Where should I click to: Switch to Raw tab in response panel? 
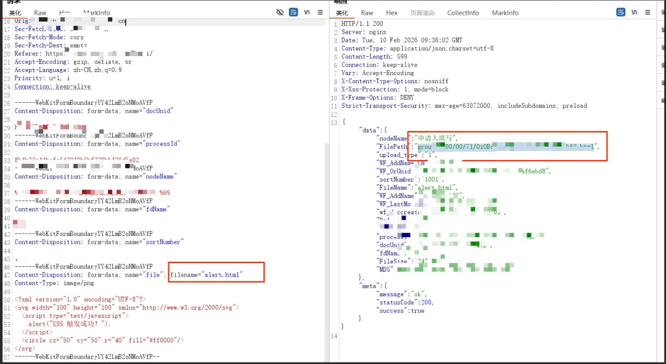[x=367, y=13]
